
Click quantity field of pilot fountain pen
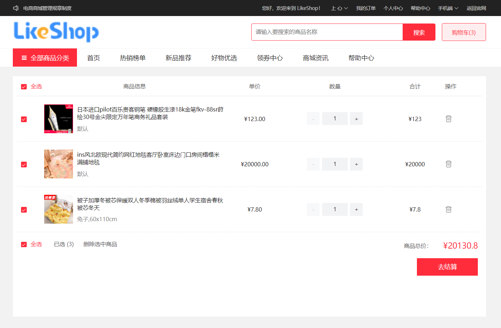click(x=335, y=119)
